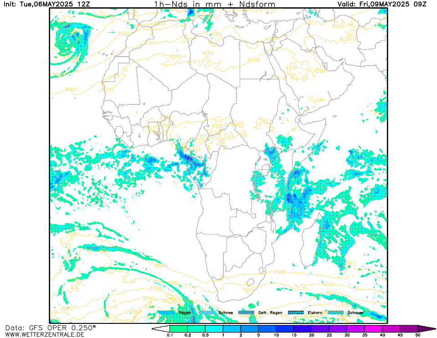Select the 15–20 color scale segment
This screenshot has width=437, height=338.
point(303,328)
